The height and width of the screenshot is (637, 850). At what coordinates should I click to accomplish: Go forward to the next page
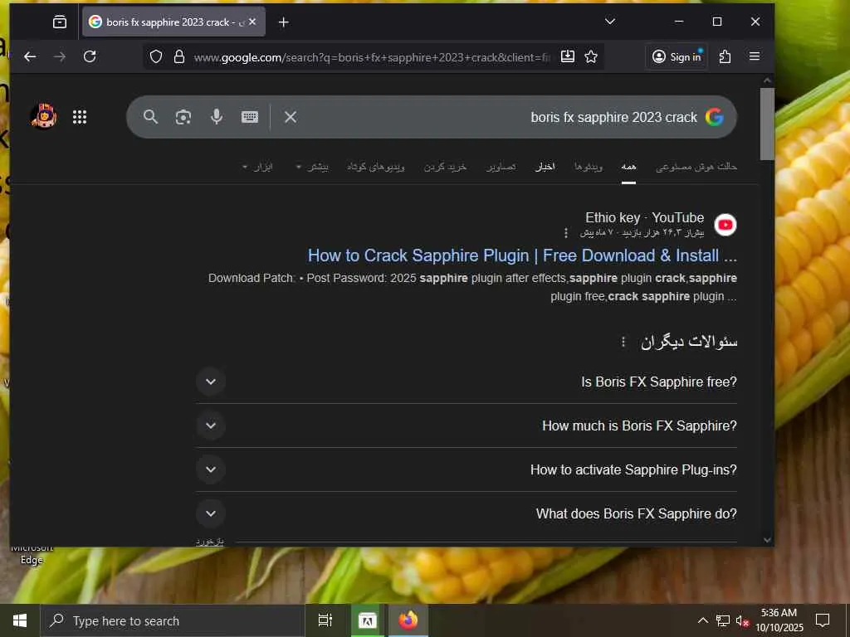coord(60,56)
